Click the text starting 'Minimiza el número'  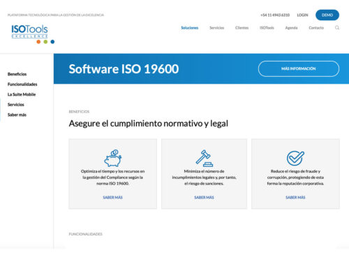204,177
